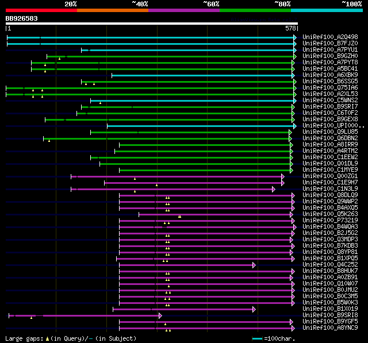Click the cyan ~100% identity legend segment
This screenshot has height=343, width=368.
(327, 10)
